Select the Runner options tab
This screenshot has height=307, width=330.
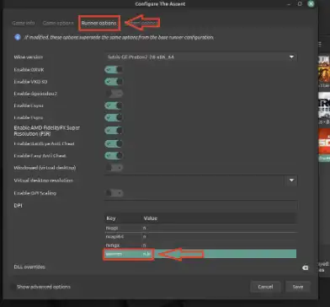tap(99, 23)
